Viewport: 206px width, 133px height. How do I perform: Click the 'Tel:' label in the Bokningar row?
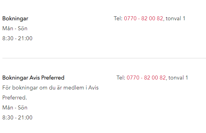pos(118,18)
